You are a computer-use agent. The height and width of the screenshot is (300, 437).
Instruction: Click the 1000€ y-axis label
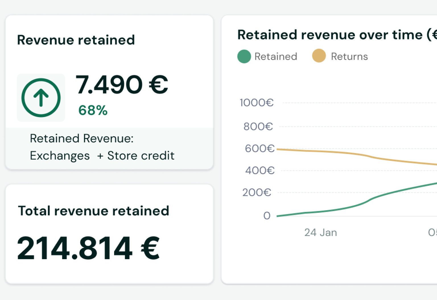pos(256,103)
